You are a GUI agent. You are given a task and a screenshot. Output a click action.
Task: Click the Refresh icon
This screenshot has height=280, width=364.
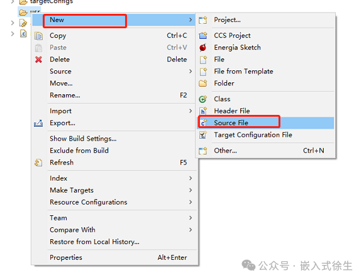38,163
